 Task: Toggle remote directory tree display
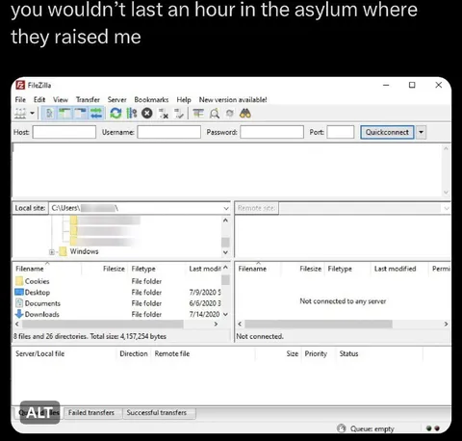coord(81,114)
